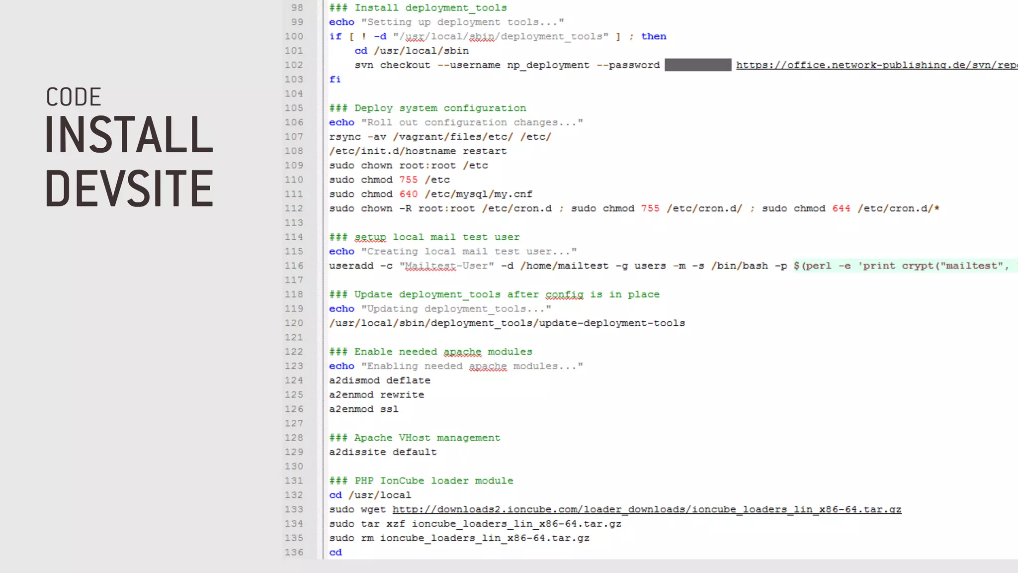Click the update-deployment-tools path line
Viewport: 1018px width, 573px height.
click(x=507, y=323)
